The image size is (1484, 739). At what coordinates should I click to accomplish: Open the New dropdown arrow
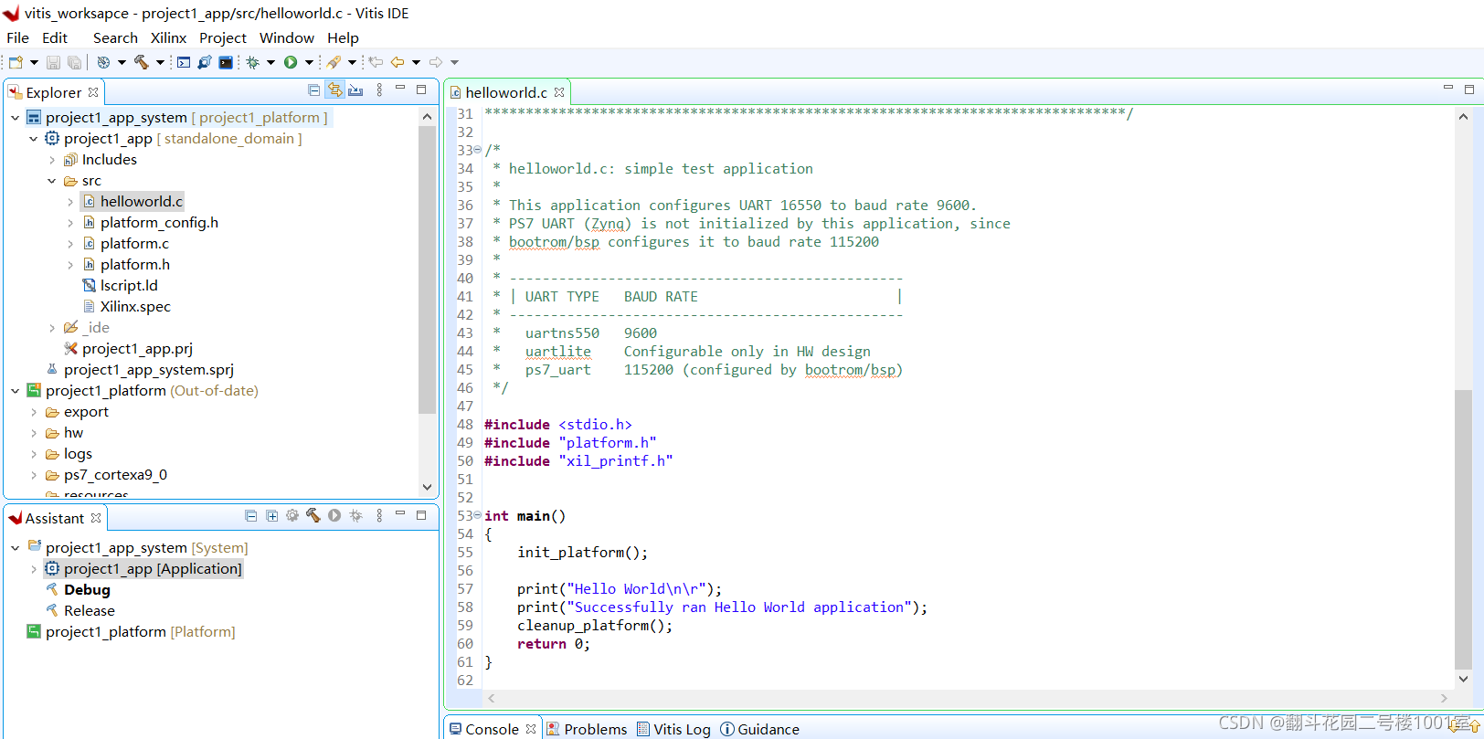point(34,63)
